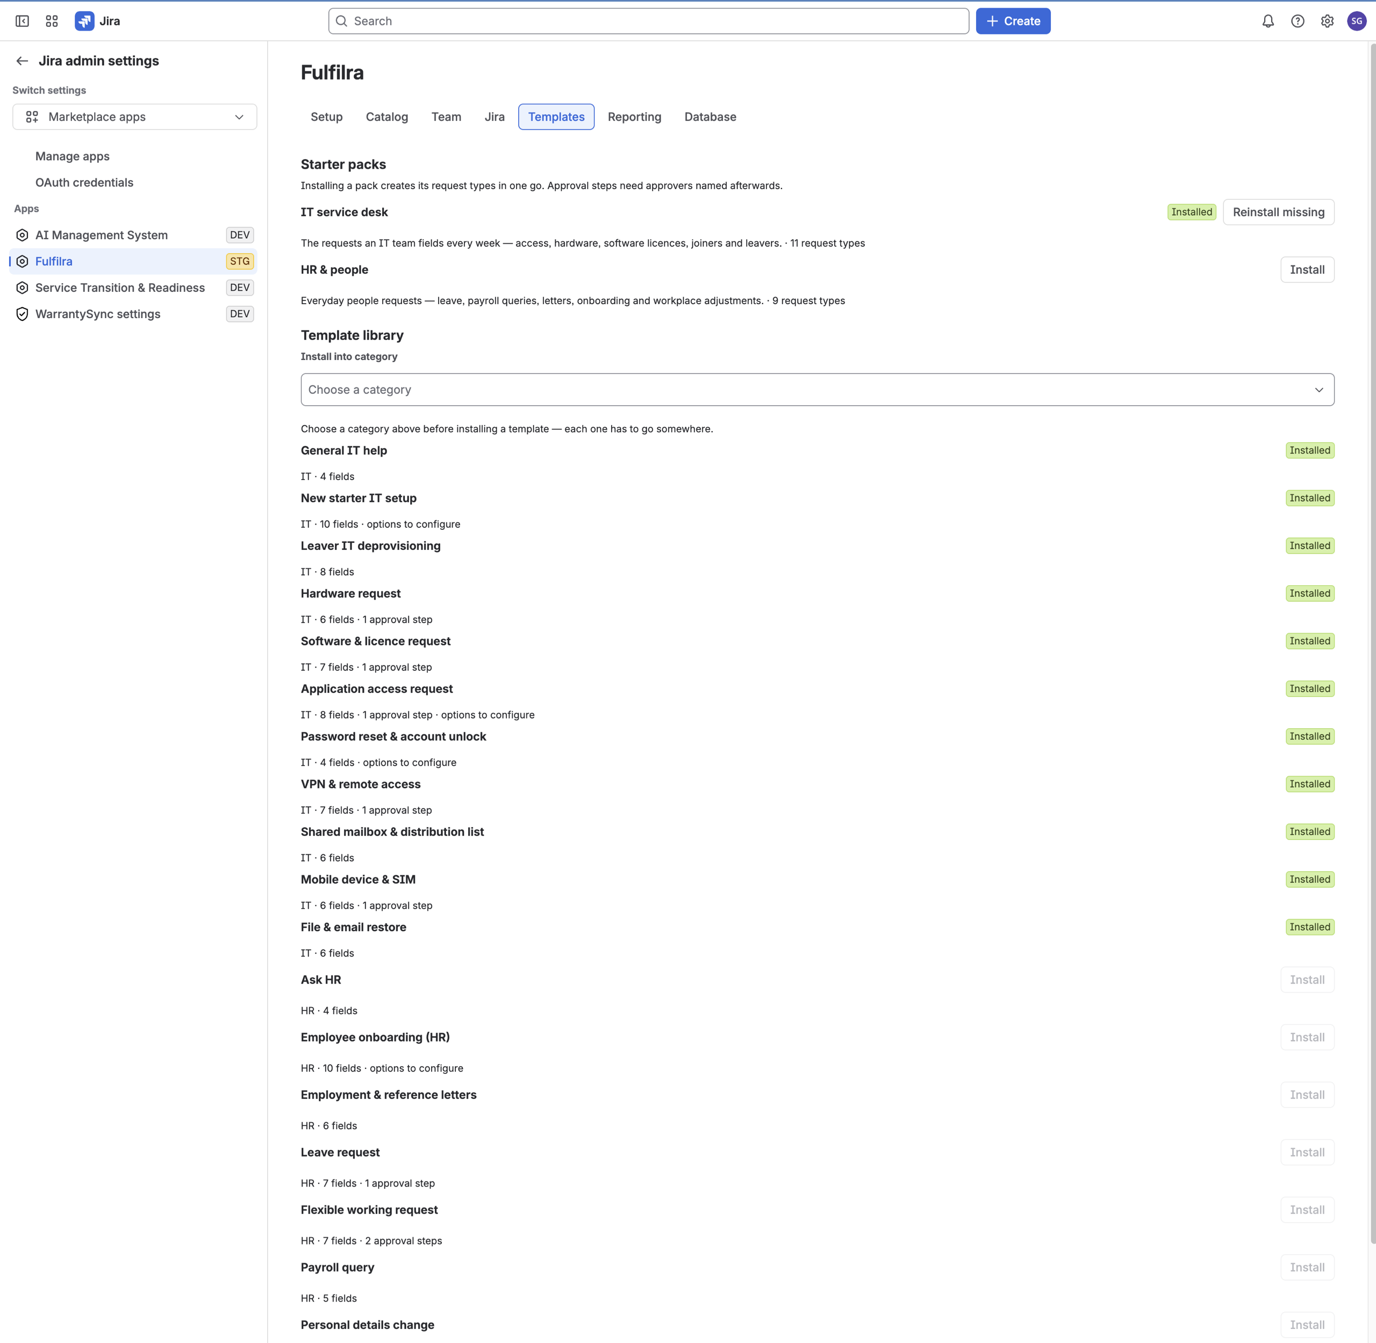Click the Software & licence request title
Image resolution: width=1376 pixels, height=1343 pixels.
[375, 641]
